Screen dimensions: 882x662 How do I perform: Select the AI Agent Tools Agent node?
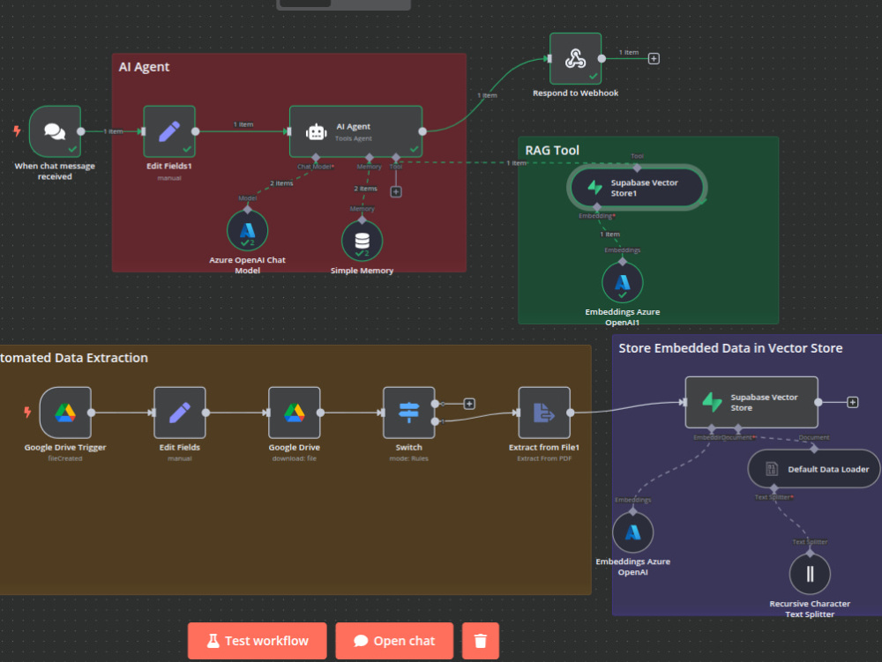355,130
